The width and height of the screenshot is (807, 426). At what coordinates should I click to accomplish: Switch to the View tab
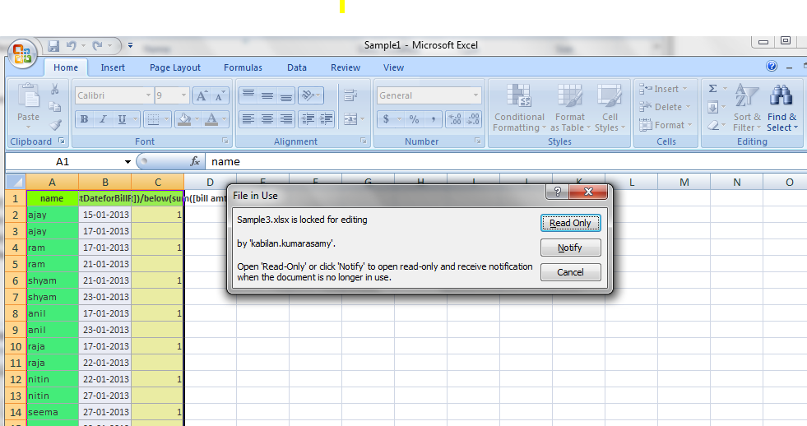[394, 67]
